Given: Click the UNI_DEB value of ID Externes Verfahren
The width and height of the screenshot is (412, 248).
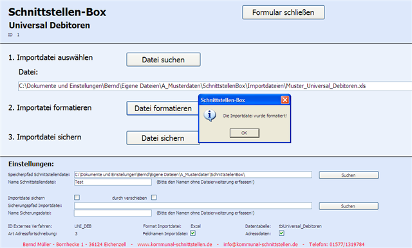Looking at the screenshot, I should coord(83,226).
